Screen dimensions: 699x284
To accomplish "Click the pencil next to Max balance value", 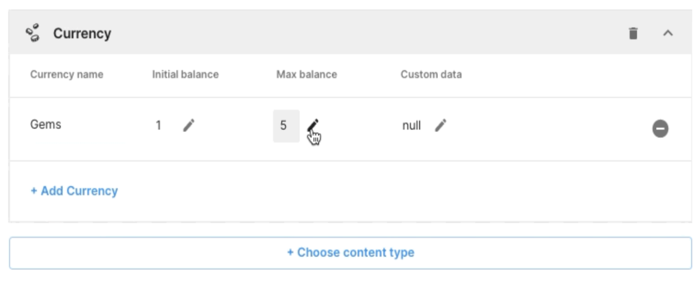I will (313, 125).
